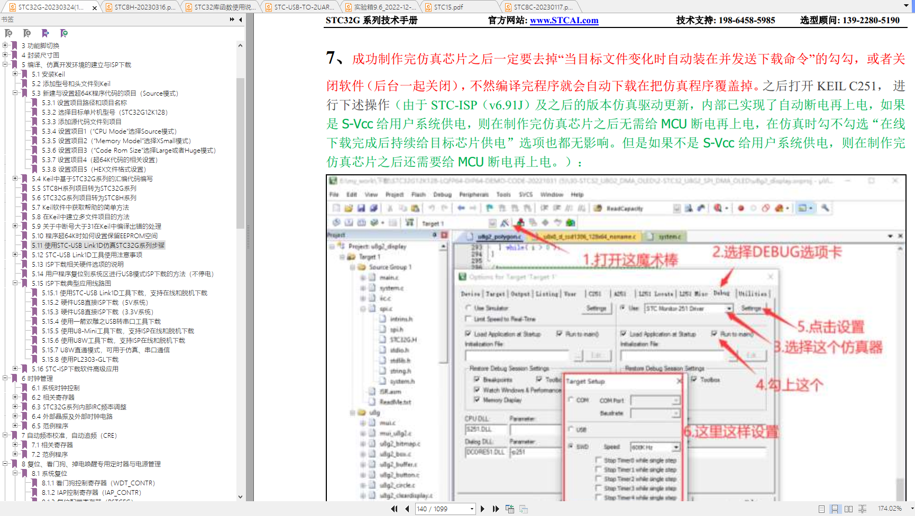Open bookmark '5.5 STC8H系列项目转为STC32G系列'
The width and height of the screenshot is (915, 516).
84,188
